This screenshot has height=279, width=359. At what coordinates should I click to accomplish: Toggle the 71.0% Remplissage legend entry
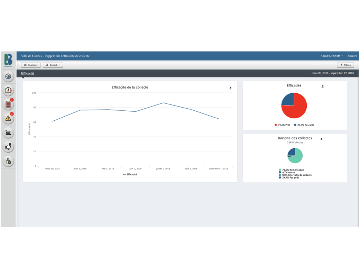click(292, 170)
